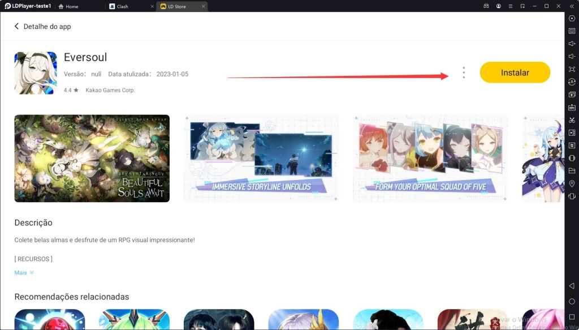This screenshot has height=330, width=579.
Task: Open three-dot options menu beside Instalar
Action: (x=464, y=72)
